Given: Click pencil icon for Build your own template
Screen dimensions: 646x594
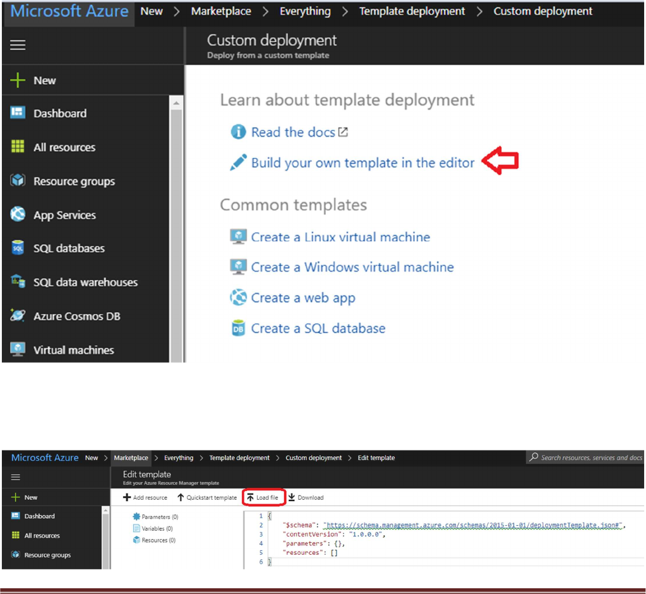Looking at the screenshot, I should click(238, 162).
